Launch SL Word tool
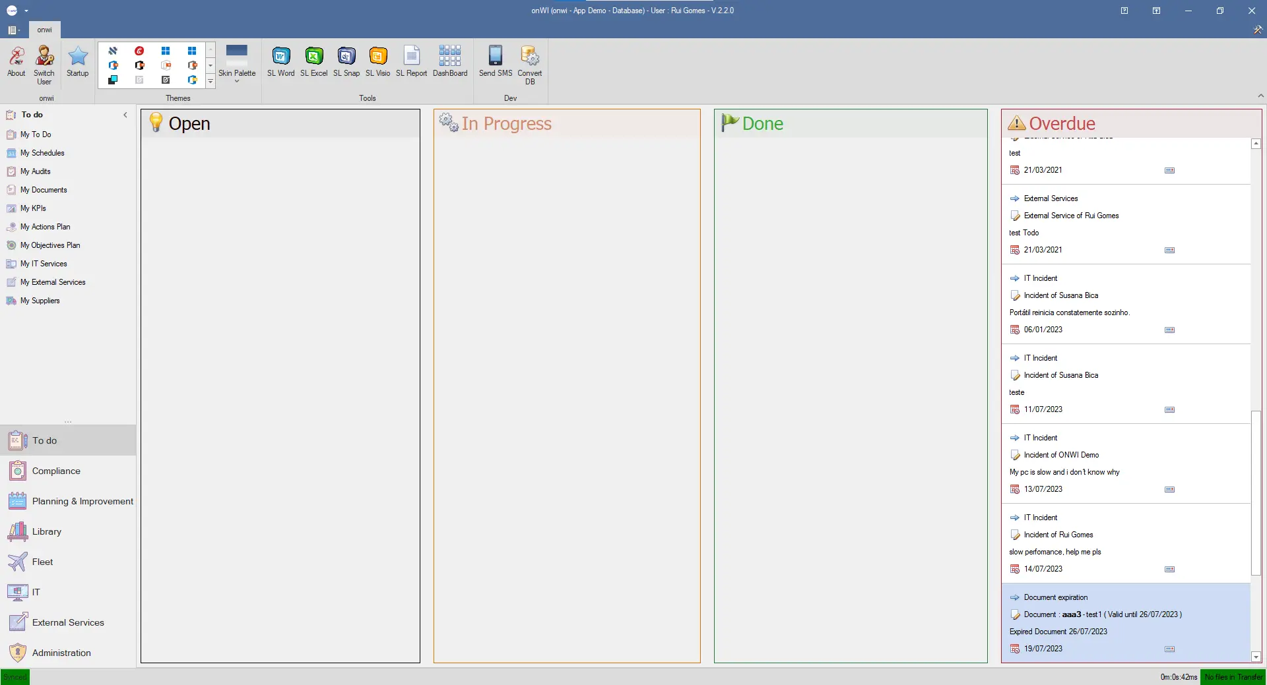This screenshot has height=685, width=1267. tap(280, 61)
